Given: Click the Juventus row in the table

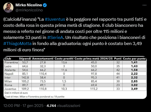Looking at the screenshot, I should pos(75,89).
